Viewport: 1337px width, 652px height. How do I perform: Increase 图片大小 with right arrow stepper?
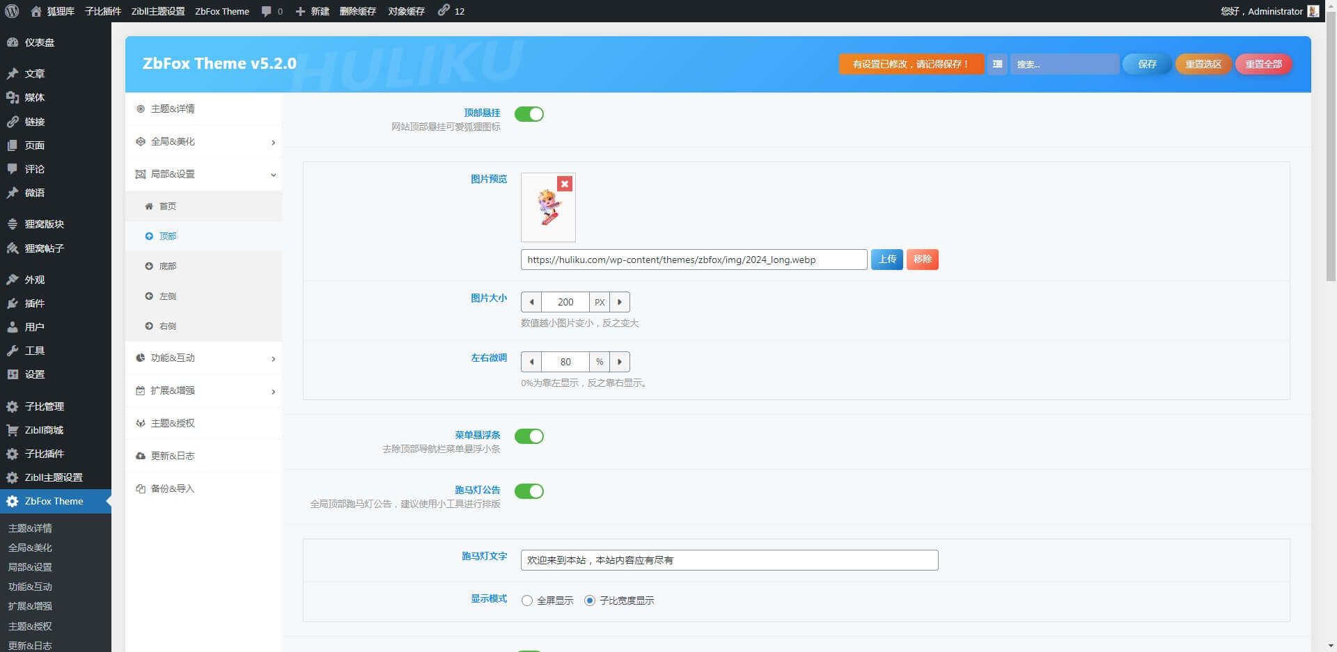tap(620, 302)
